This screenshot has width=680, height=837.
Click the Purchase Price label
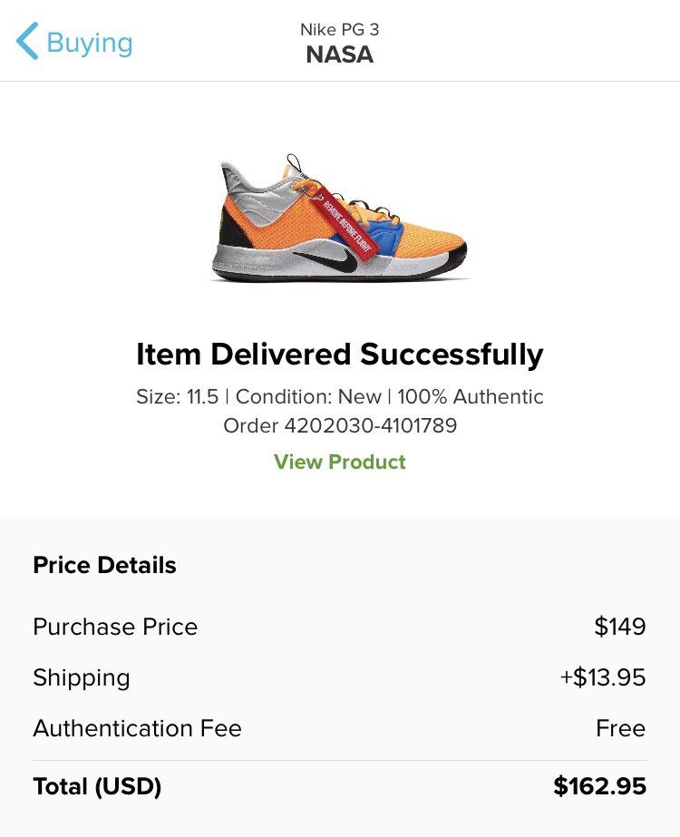[x=115, y=627]
